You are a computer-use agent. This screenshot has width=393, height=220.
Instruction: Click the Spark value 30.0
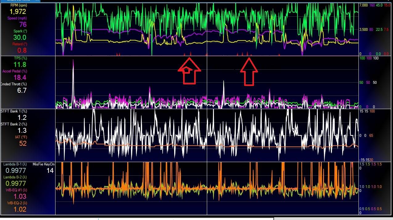point(20,38)
